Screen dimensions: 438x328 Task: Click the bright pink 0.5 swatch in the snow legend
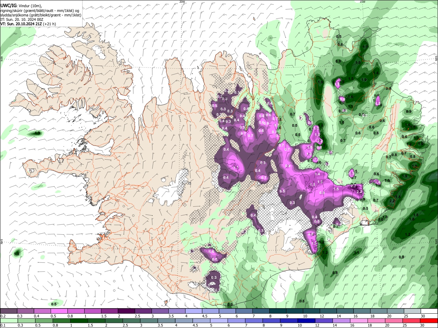pos(59,311)
